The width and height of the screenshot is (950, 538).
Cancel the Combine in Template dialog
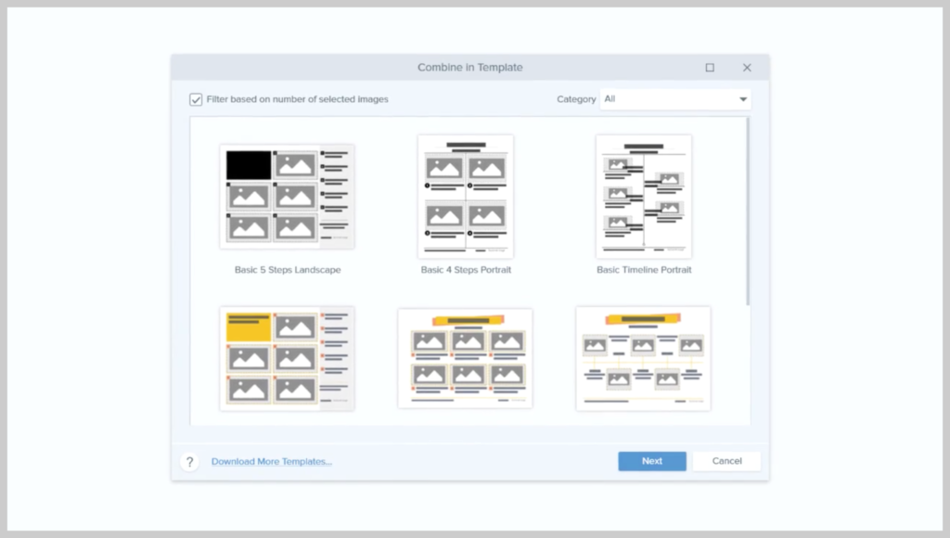coord(726,461)
